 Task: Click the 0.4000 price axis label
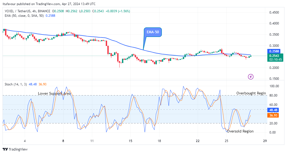274,23
